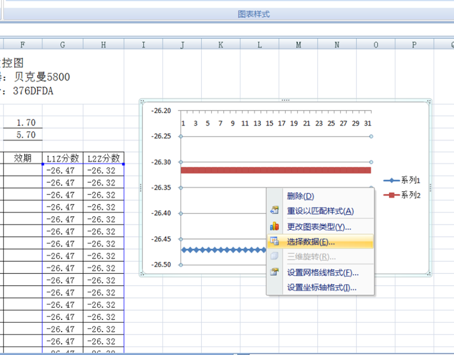This screenshot has height=355, width=454.
Task: Select column G header
Action: click(62, 44)
